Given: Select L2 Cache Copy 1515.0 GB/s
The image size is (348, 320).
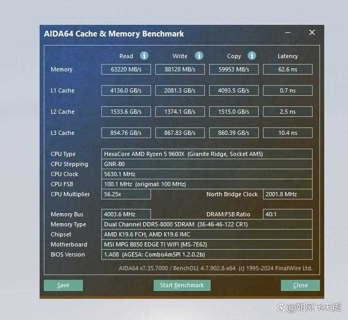Looking at the screenshot, I should (234, 112).
